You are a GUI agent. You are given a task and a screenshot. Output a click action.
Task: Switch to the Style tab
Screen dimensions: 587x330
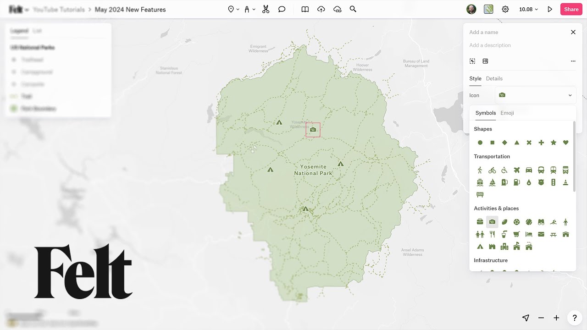475,78
